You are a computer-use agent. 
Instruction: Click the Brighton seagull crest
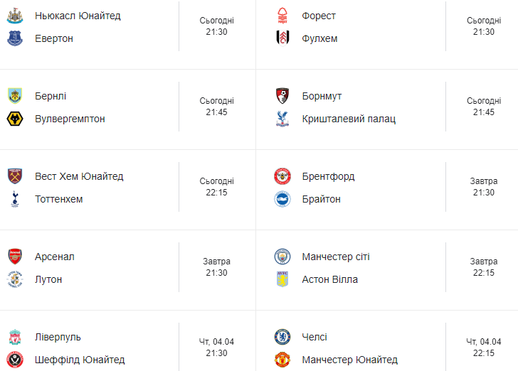[282, 199]
